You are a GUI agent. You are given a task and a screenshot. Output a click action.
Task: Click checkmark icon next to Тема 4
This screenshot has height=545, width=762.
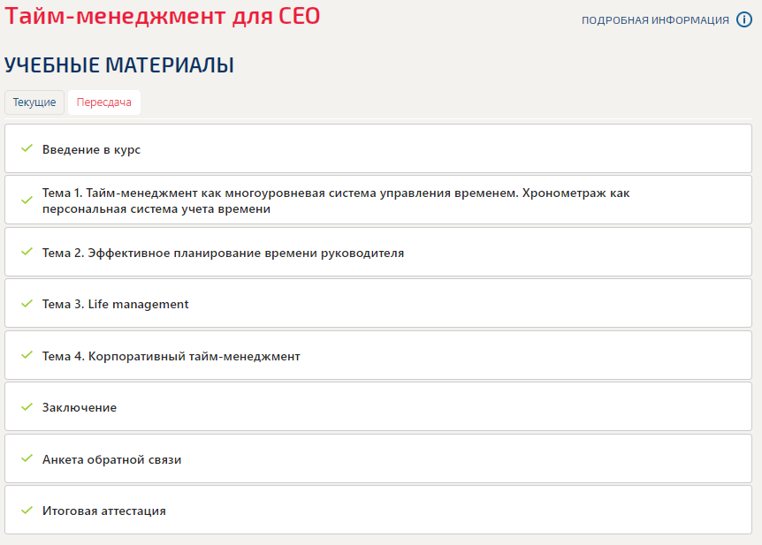coord(27,355)
